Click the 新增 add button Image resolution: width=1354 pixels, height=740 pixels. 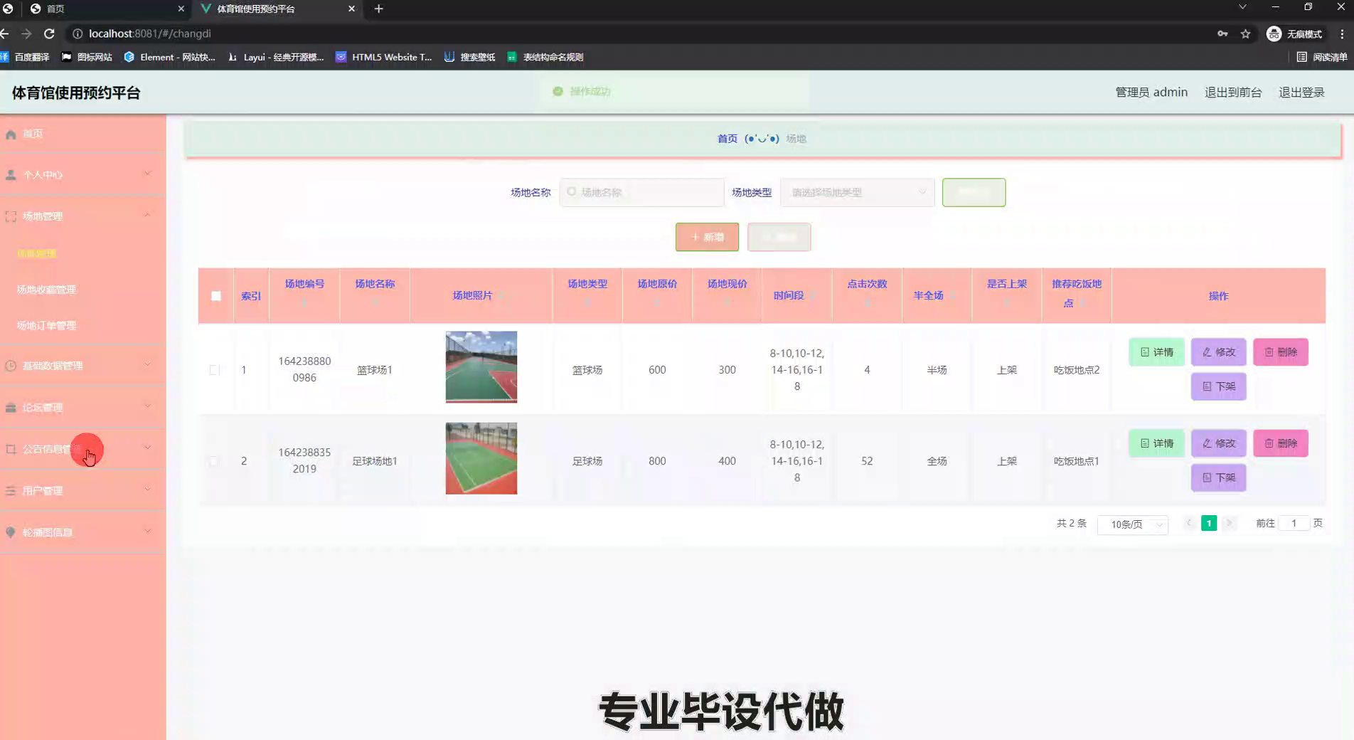tap(707, 237)
